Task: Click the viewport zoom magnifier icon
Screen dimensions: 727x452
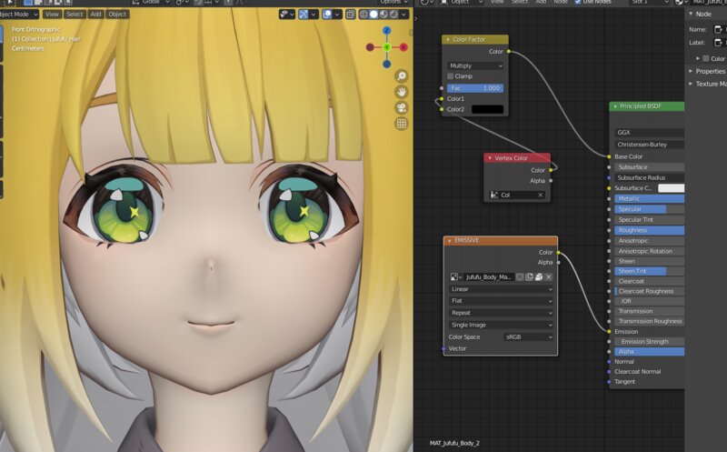Action: pyautogui.click(x=402, y=76)
